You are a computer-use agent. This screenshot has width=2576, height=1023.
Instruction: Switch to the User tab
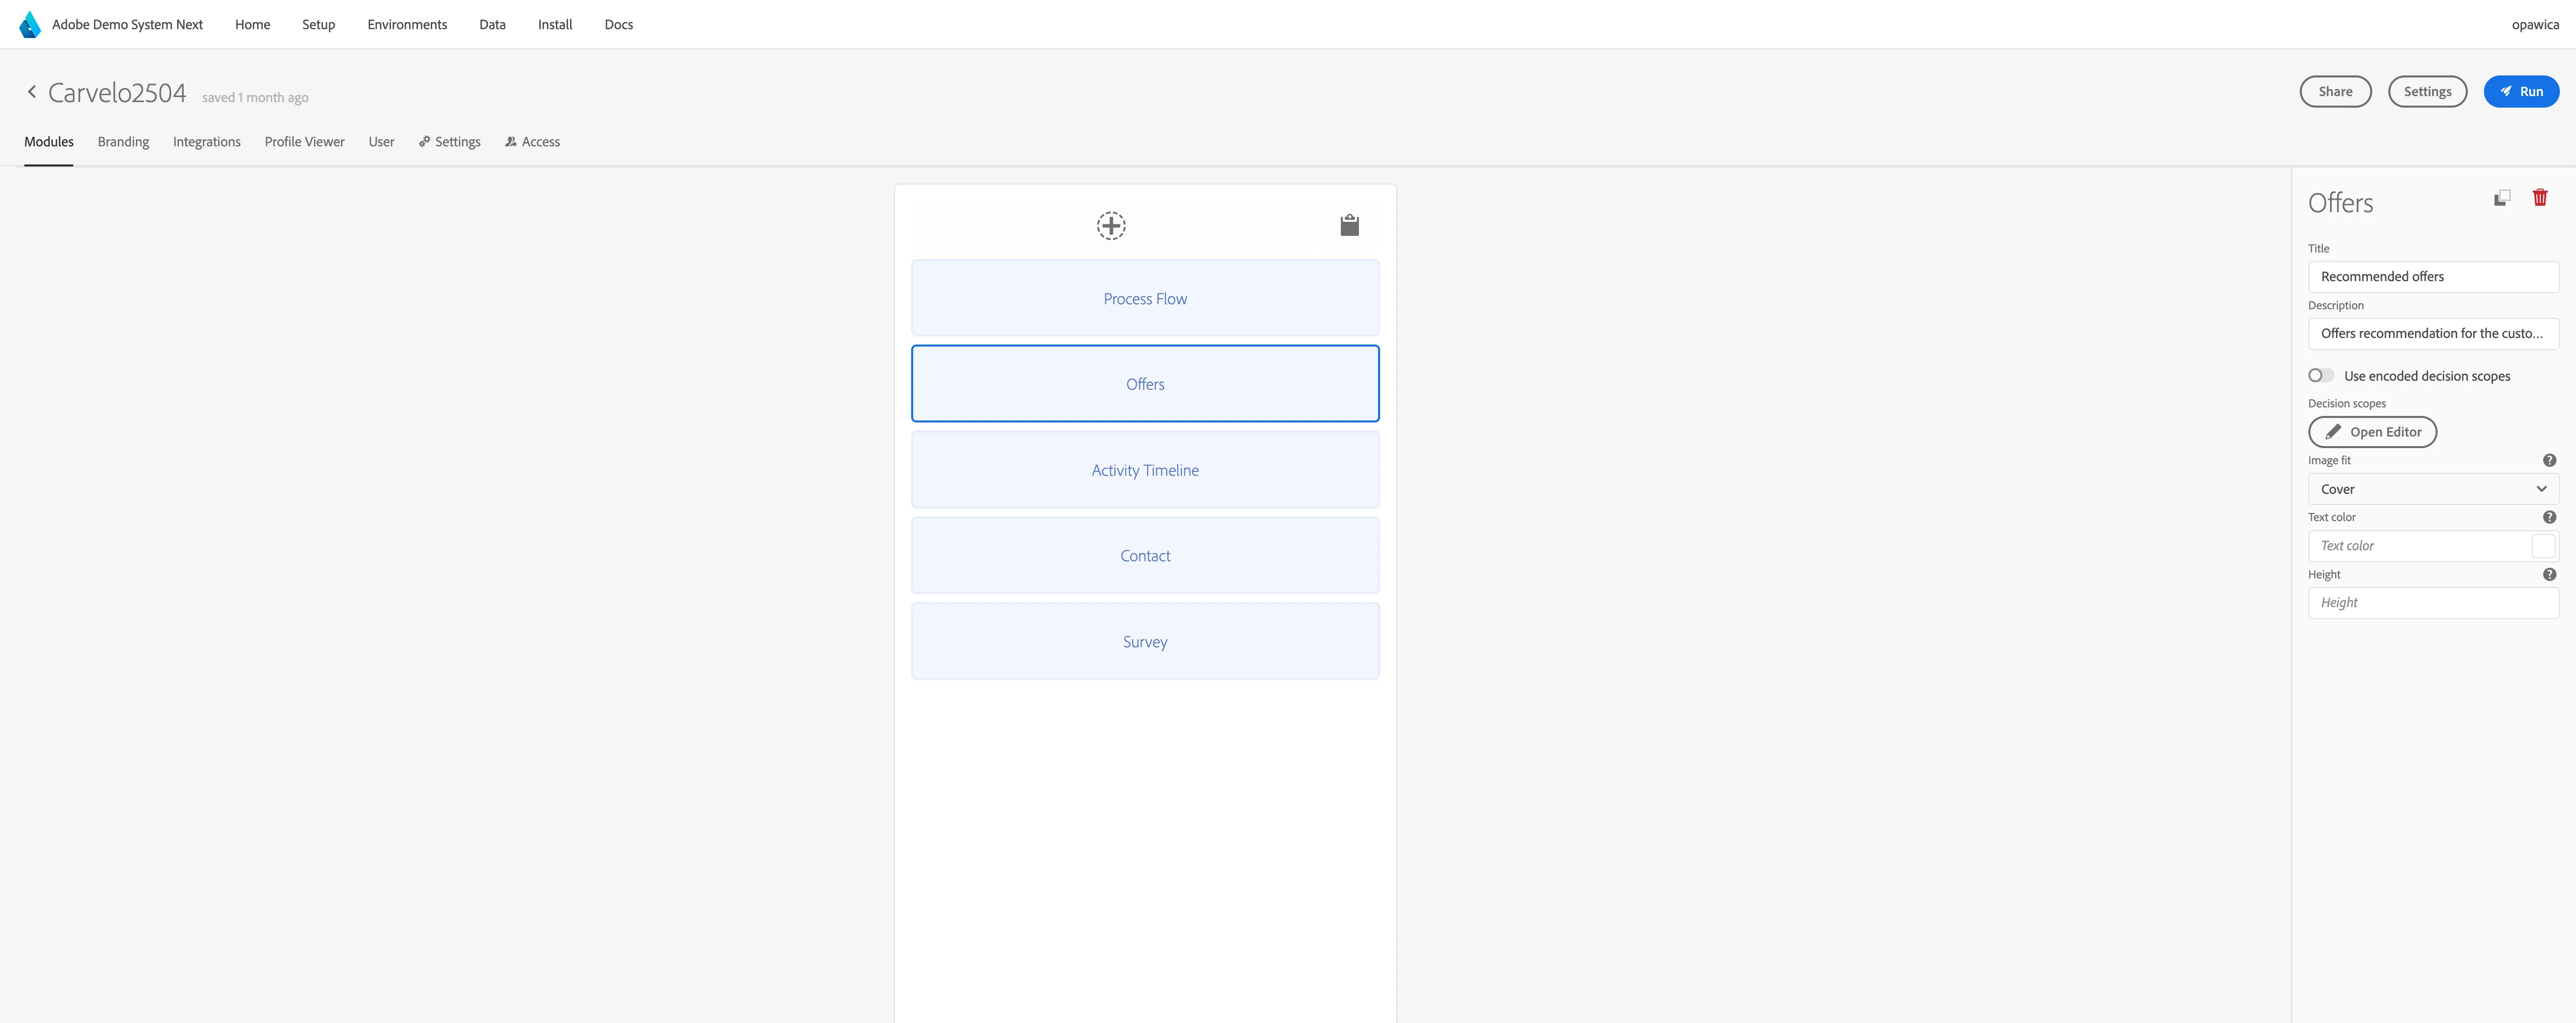pyautogui.click(x=381, y=142)
